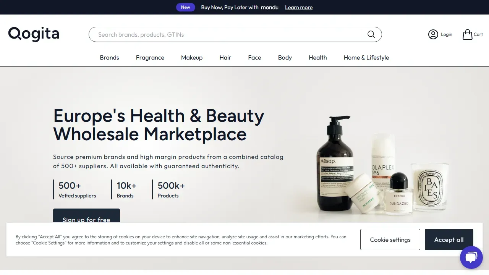Image resolution: width=489 pixels, height=275 pixels.
Task: Follow the Learn more link
Action: [299, 7]
